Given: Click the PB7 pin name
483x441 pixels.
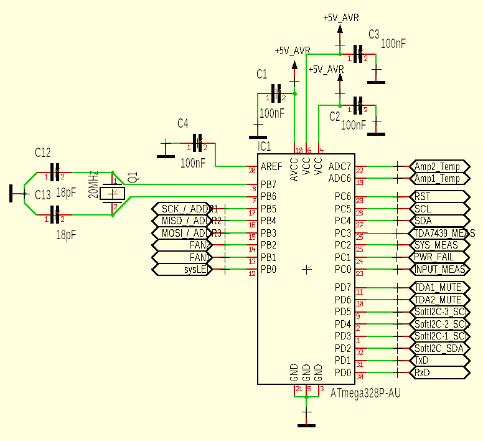Looking at the screenshot, I should click(269, 184).
